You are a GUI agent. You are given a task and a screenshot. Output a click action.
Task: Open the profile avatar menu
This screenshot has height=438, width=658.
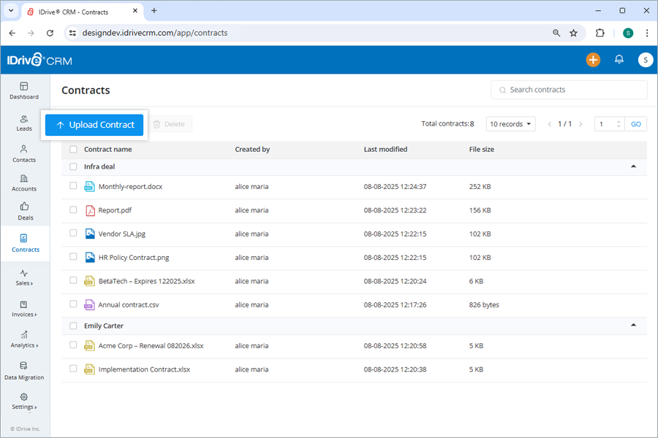(645, 60)
